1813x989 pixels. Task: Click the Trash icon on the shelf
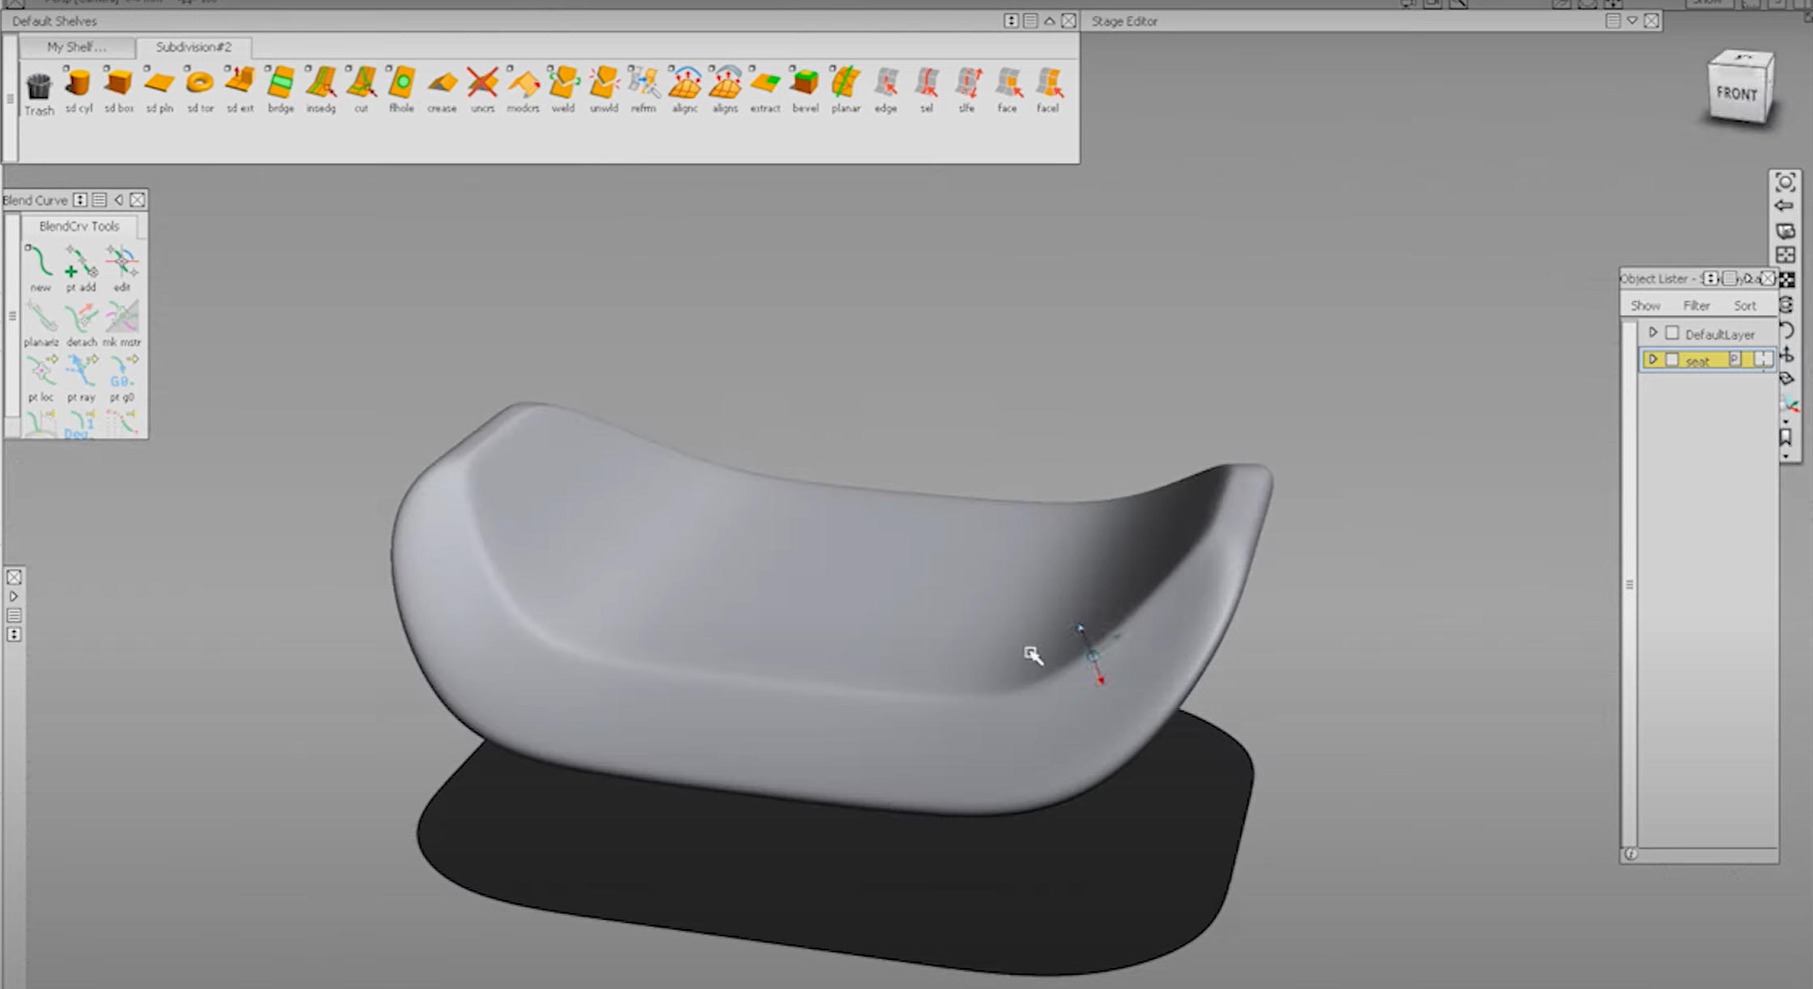point(38,85)
